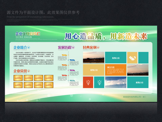
Task: Click the blank teal tile next to the handshake
Action: 143,58
